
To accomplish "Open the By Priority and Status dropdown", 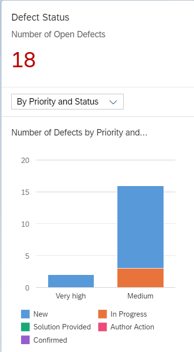I will (67, 102).
